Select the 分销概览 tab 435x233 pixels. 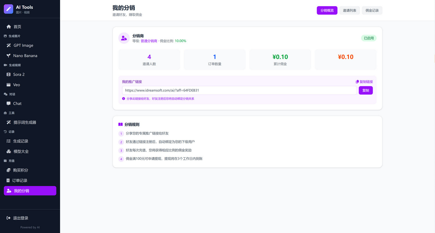point(327,10)
